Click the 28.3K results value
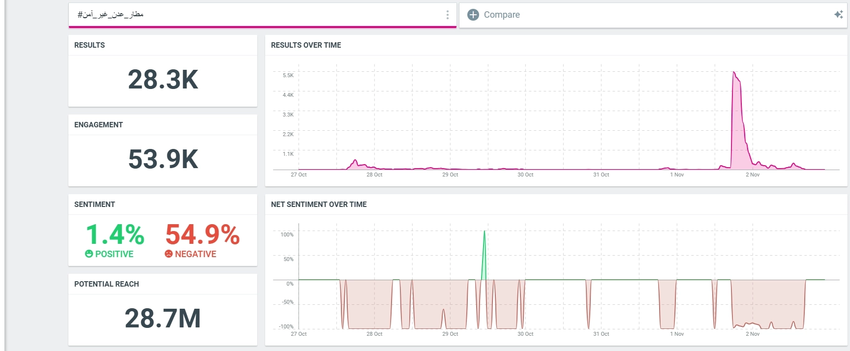 (163, 80)
